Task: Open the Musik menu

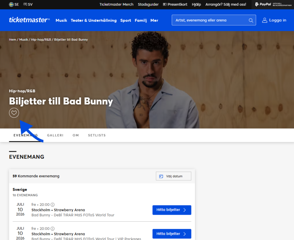Action: [61, 20]
